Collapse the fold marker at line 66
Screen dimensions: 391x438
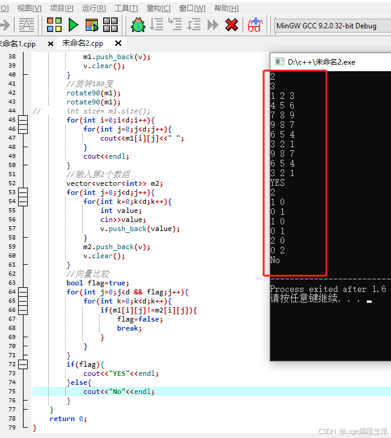(23, 309)
